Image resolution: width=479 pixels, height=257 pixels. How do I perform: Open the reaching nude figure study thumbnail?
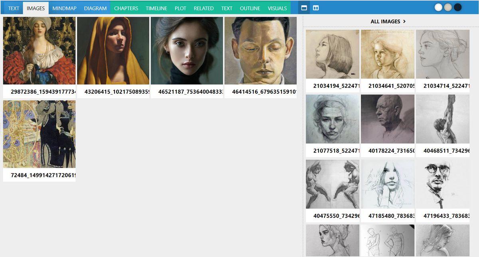[x=443, y=119]
